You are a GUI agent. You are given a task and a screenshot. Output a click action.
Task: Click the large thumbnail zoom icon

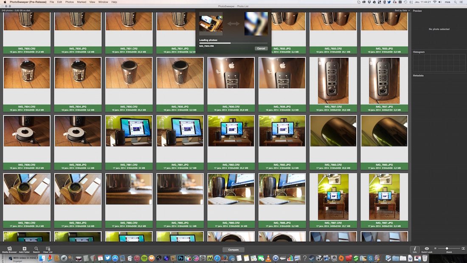tap(463, 248)
